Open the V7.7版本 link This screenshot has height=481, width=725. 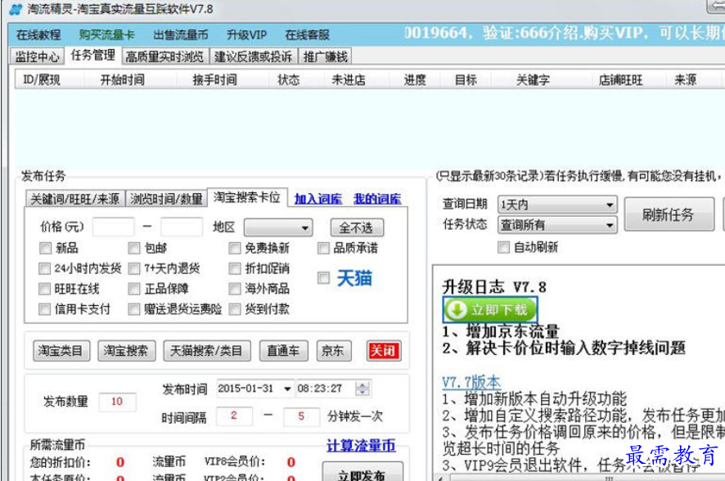pos(471,383)
